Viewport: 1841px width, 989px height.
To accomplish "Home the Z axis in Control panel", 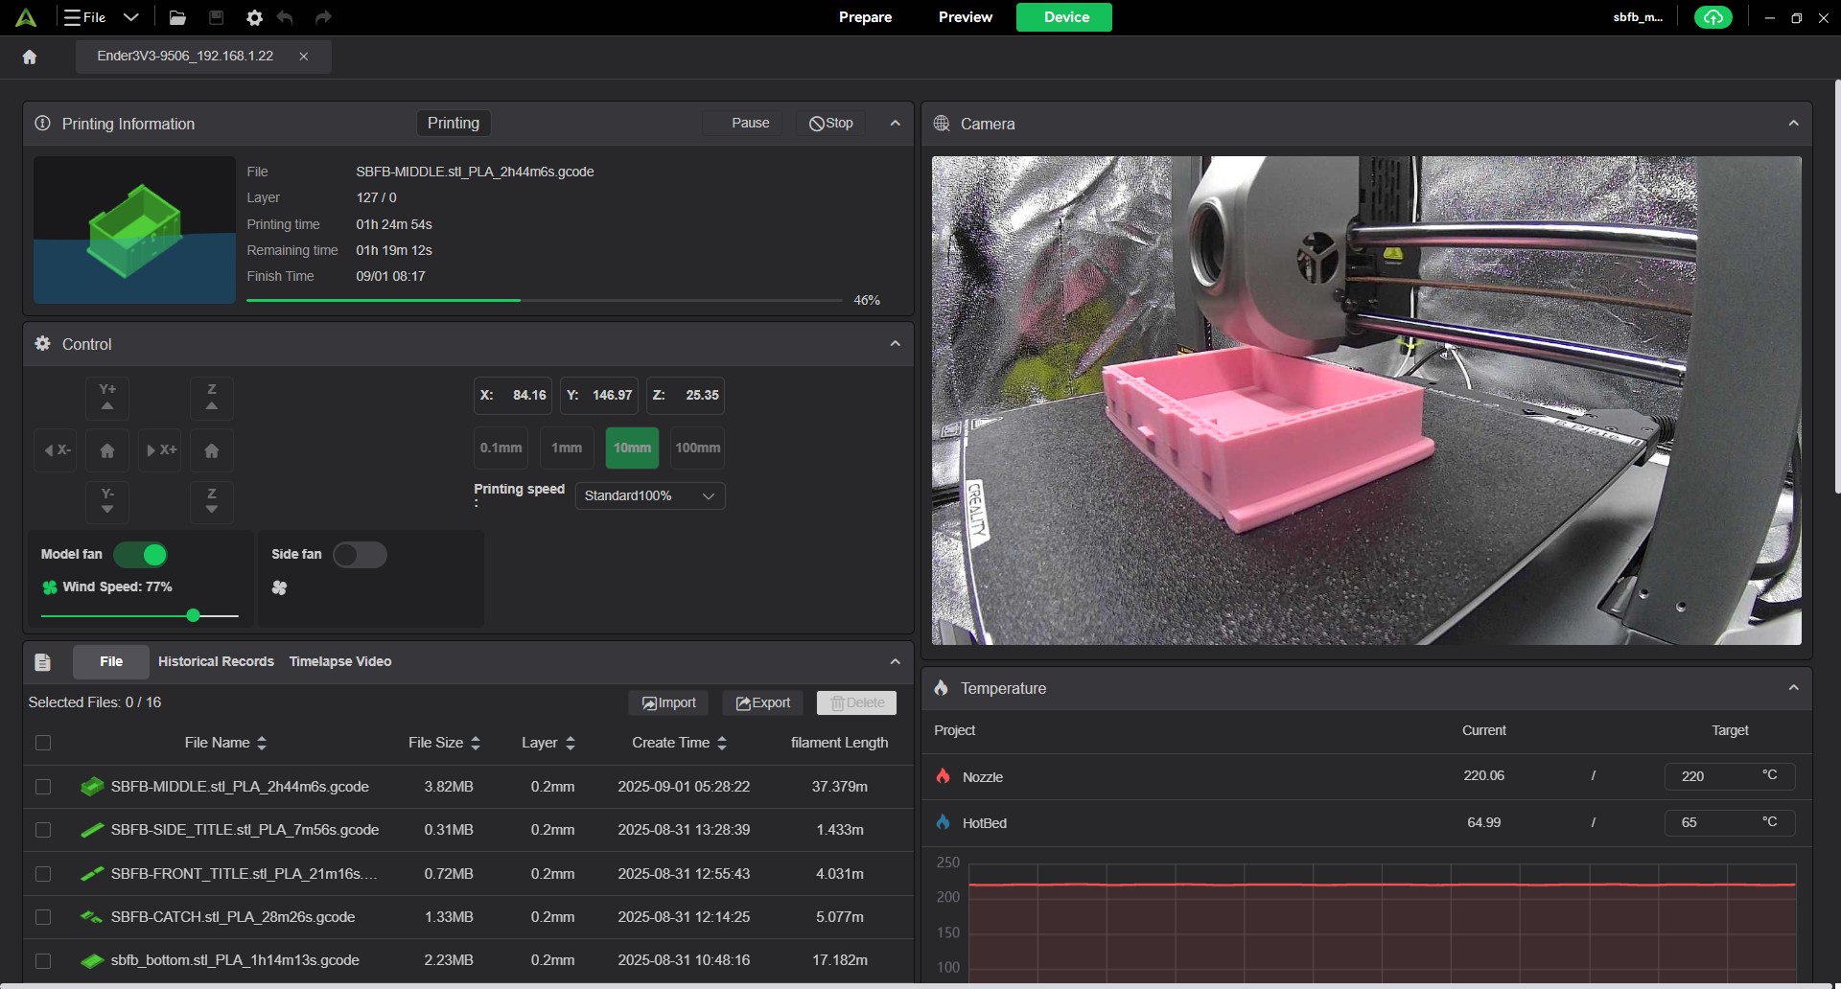I will (x=212, y=450).
